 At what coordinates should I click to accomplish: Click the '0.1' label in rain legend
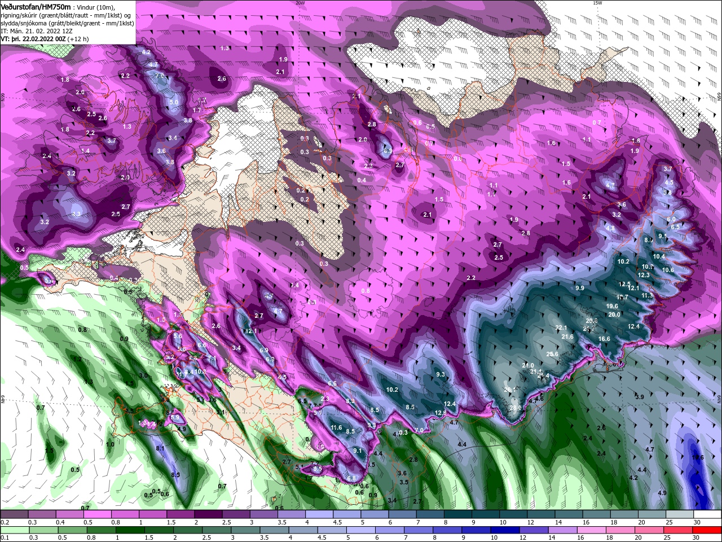[x=5, y=538]
